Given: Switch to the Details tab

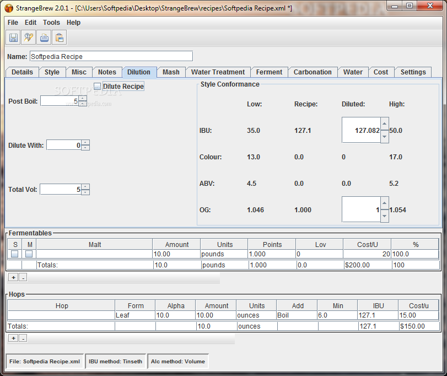Looking at the screenshot, I should [22, 72].
